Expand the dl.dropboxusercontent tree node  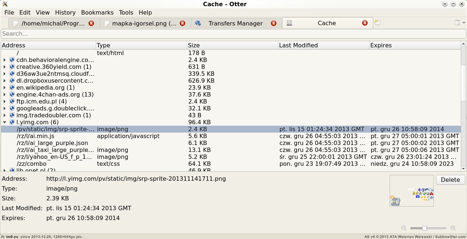coord(4,81)
